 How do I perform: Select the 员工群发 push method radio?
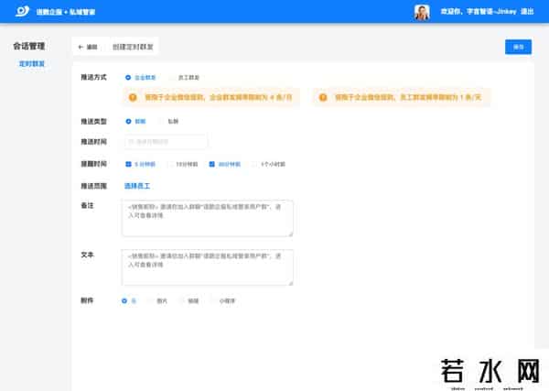coord(172,78)
